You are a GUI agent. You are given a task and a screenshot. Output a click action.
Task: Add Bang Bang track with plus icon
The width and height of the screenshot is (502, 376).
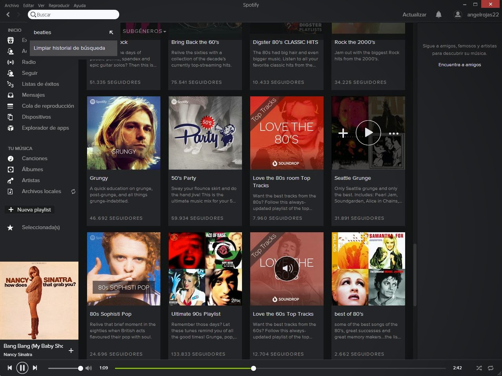[x=71, y=351]
